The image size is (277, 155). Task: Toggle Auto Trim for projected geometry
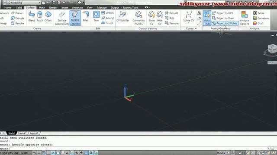click(207, 18)
